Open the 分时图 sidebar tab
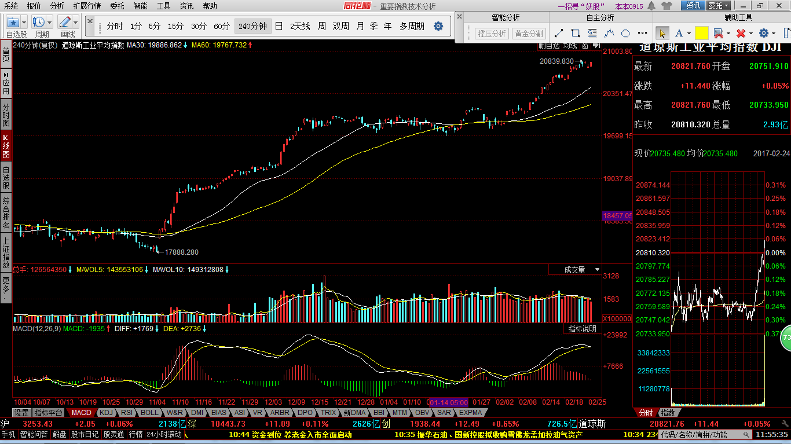Screen dimensions: 791x444 click(x=6, y=115)
